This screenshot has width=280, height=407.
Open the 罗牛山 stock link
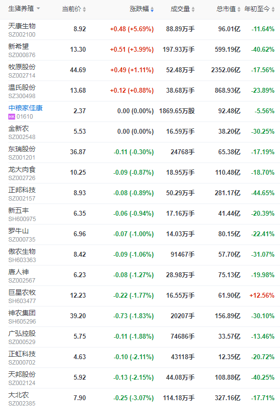pos(19,231)
